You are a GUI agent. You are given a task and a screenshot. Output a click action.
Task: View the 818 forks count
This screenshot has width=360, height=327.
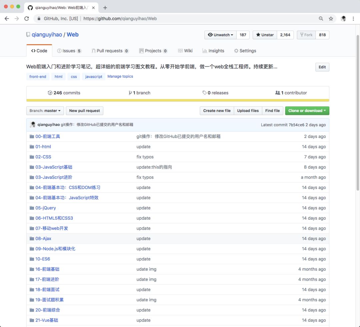tap(322, 35)
